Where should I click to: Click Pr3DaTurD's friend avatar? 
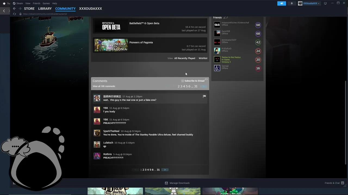(x=217, y=51)
